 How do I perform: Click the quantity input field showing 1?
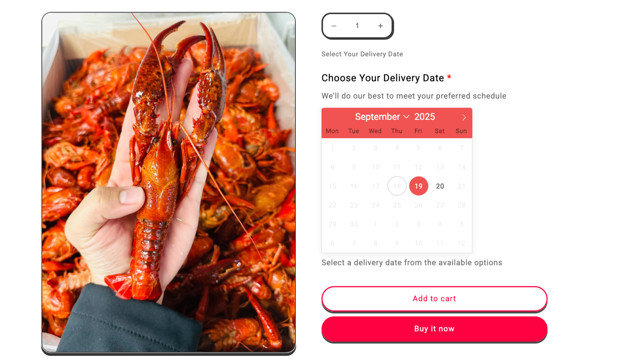pyautogui.click(x=357, y=26)
